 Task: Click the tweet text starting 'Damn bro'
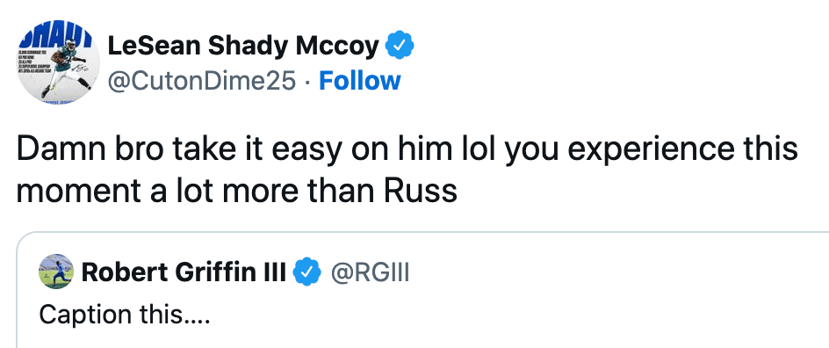[407, 170]
